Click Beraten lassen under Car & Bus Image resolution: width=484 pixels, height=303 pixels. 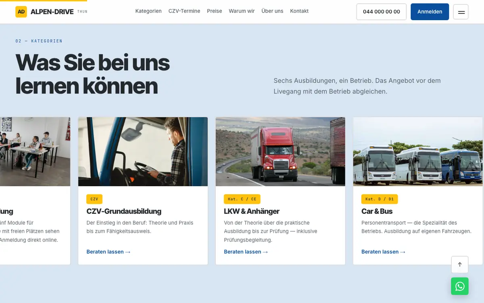[384, 252]
